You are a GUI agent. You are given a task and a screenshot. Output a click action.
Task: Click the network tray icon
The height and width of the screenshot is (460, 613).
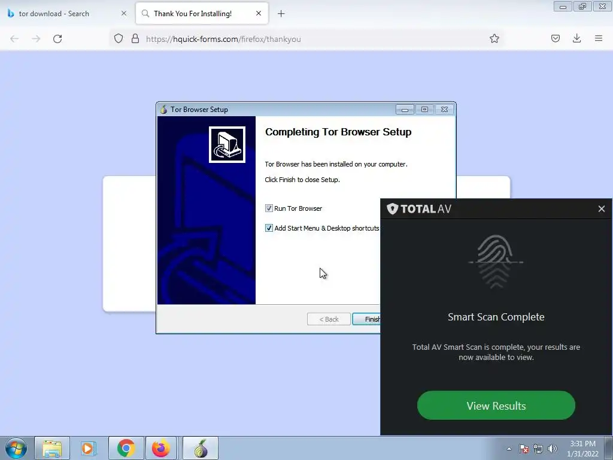click(538, 449)
